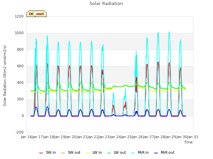Screen dimensions: 213x159
Task: Click the Jan 28 x-axis tick label
Action: click(159, 137)
